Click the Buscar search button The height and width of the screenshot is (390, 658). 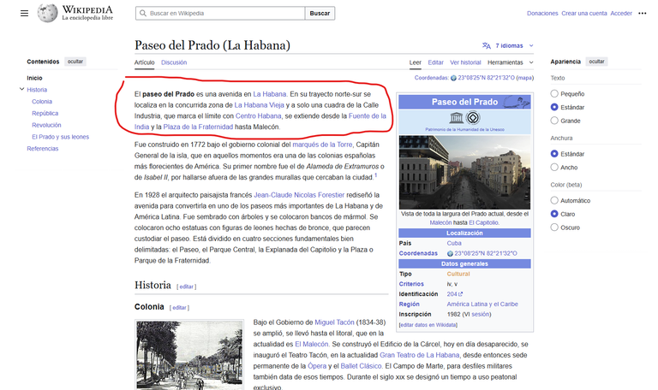[x=320, y=14]
